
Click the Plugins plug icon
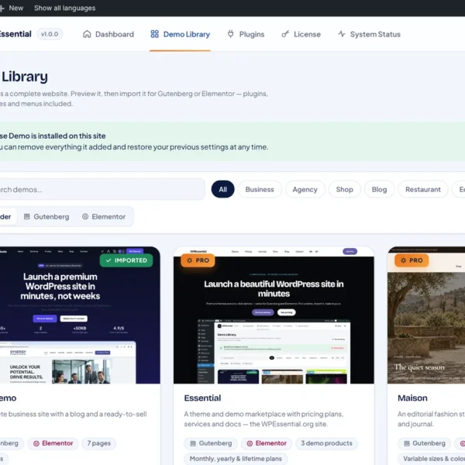pos(230,34)
